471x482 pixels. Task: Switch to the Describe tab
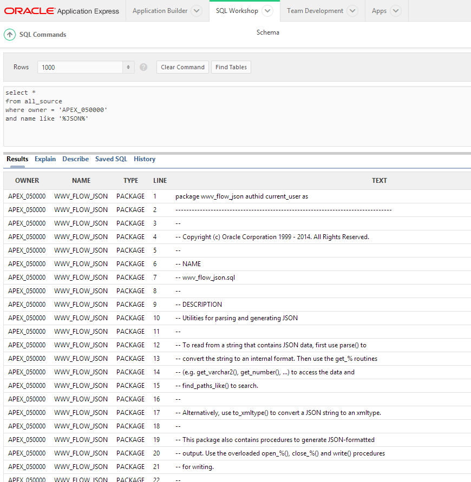75,159
